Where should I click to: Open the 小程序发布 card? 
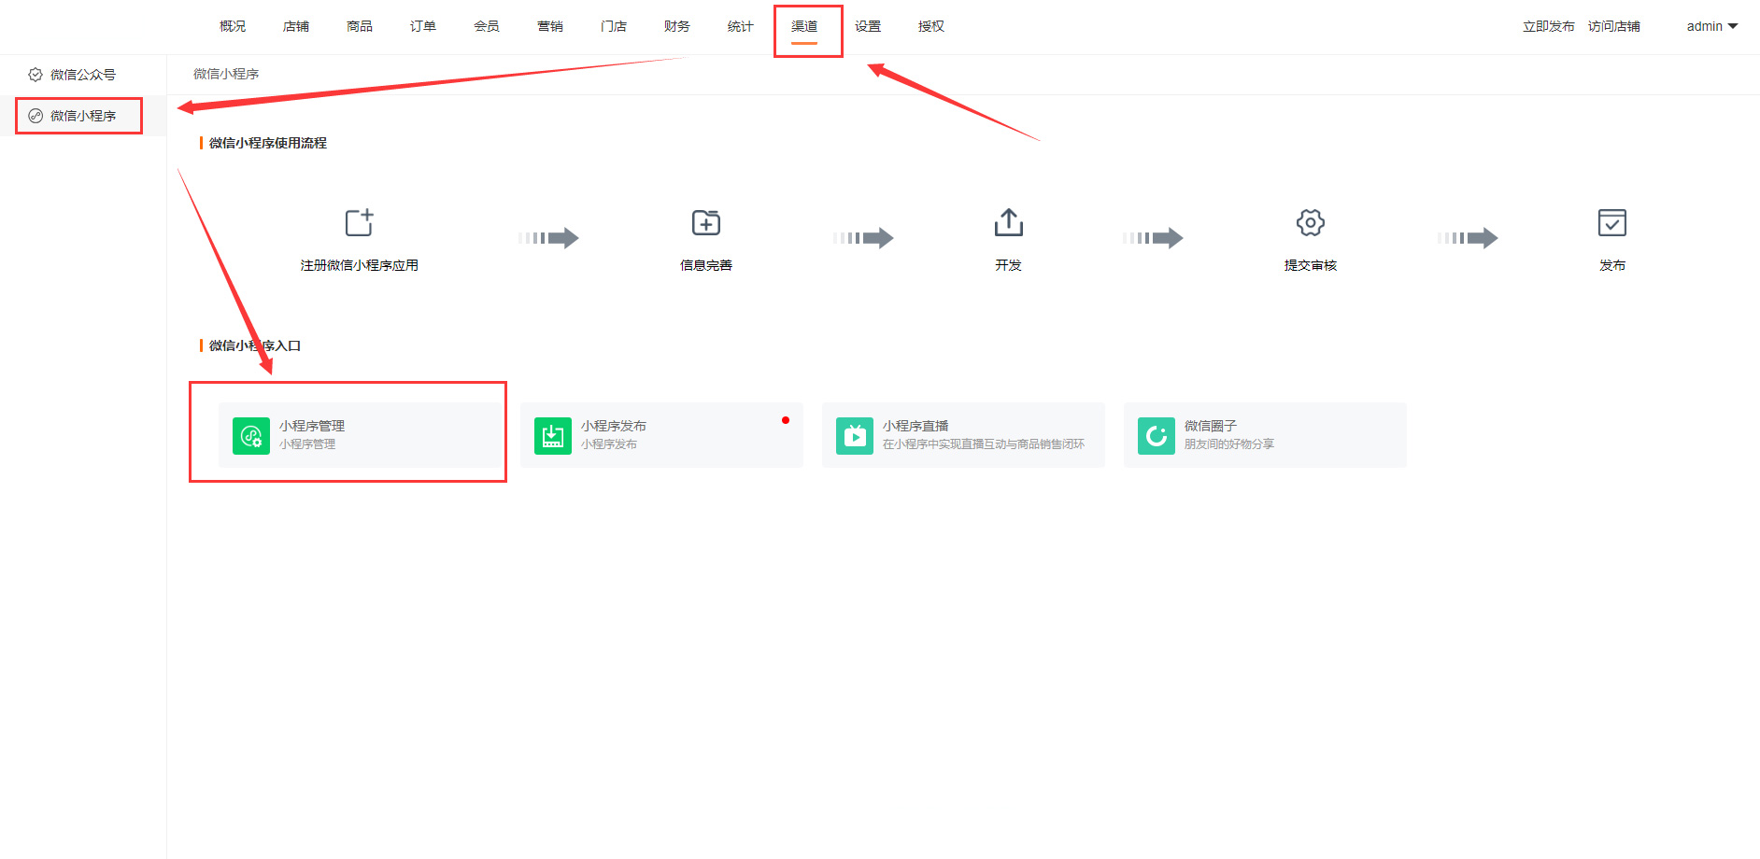[x=661, y=435]
